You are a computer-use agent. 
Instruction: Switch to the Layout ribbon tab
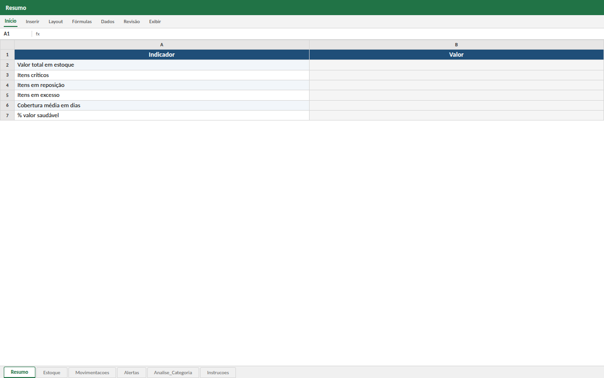56,22
